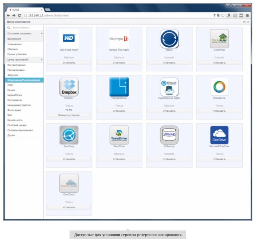
Task: Install Evault Backup Agent
Action: pos(169,111)
